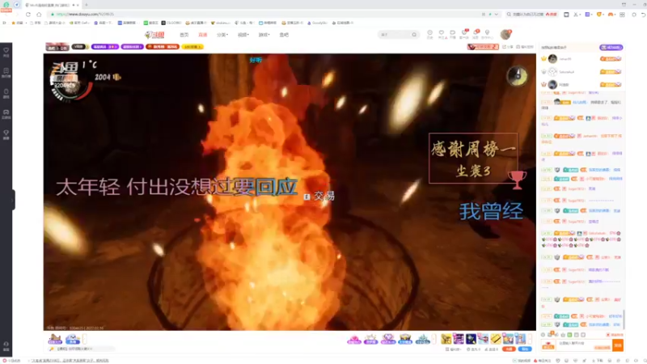This screenshot has height=364, width=647.
Task: Click the share link above the video
Action: click(508, 47)
